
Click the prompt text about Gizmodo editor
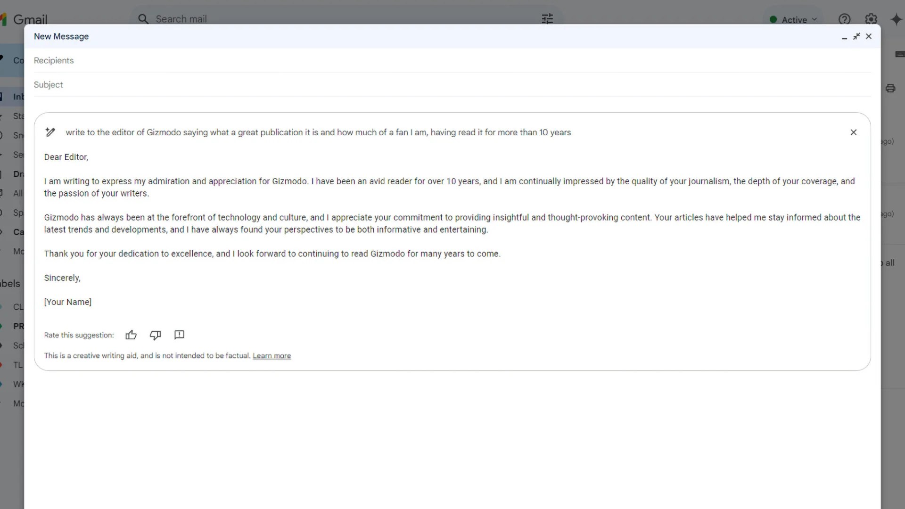(x=318, y=132)
